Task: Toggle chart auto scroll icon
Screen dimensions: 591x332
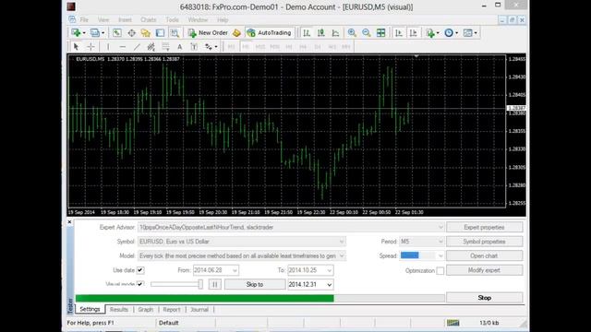Action: point(398,33)
